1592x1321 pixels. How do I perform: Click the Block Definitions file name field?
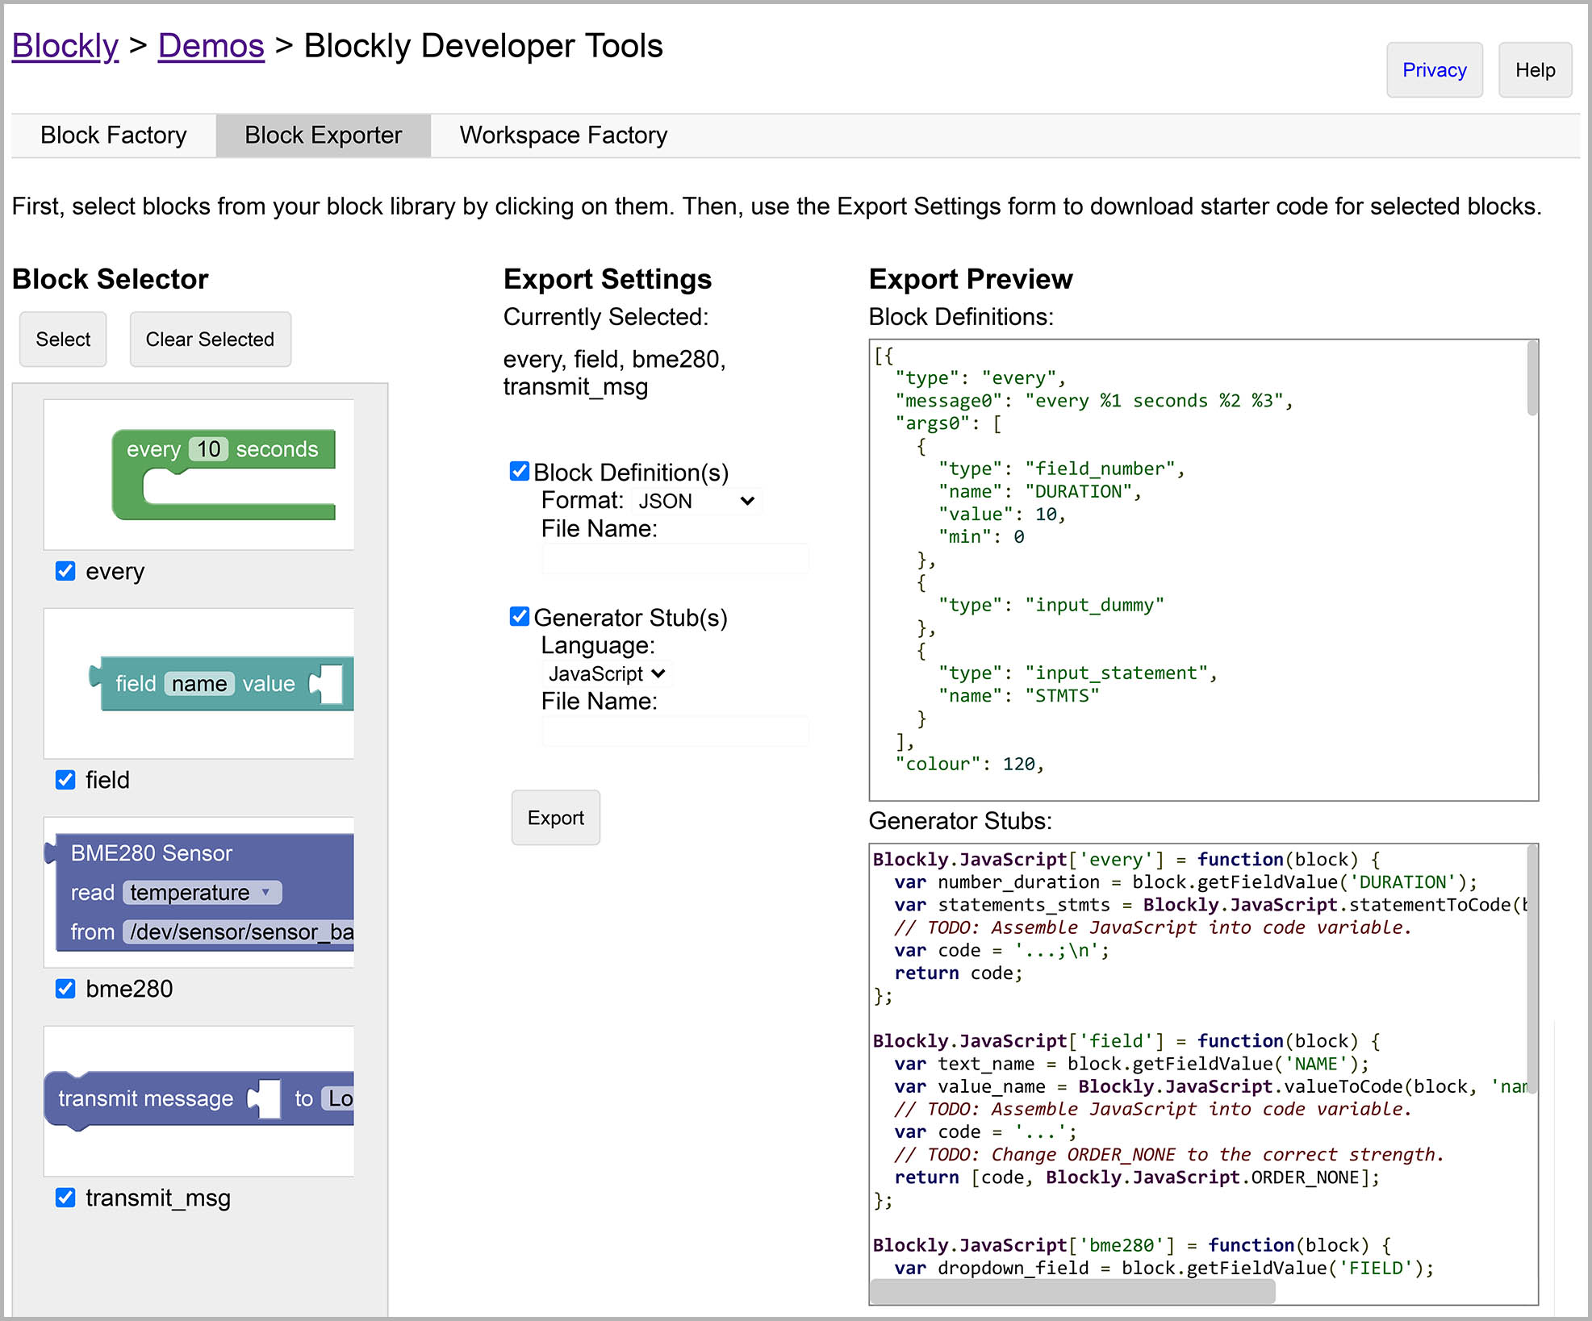[675, 559]
